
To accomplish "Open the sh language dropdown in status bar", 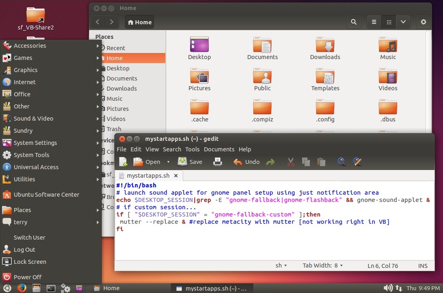I will click(x=281, y=265).
